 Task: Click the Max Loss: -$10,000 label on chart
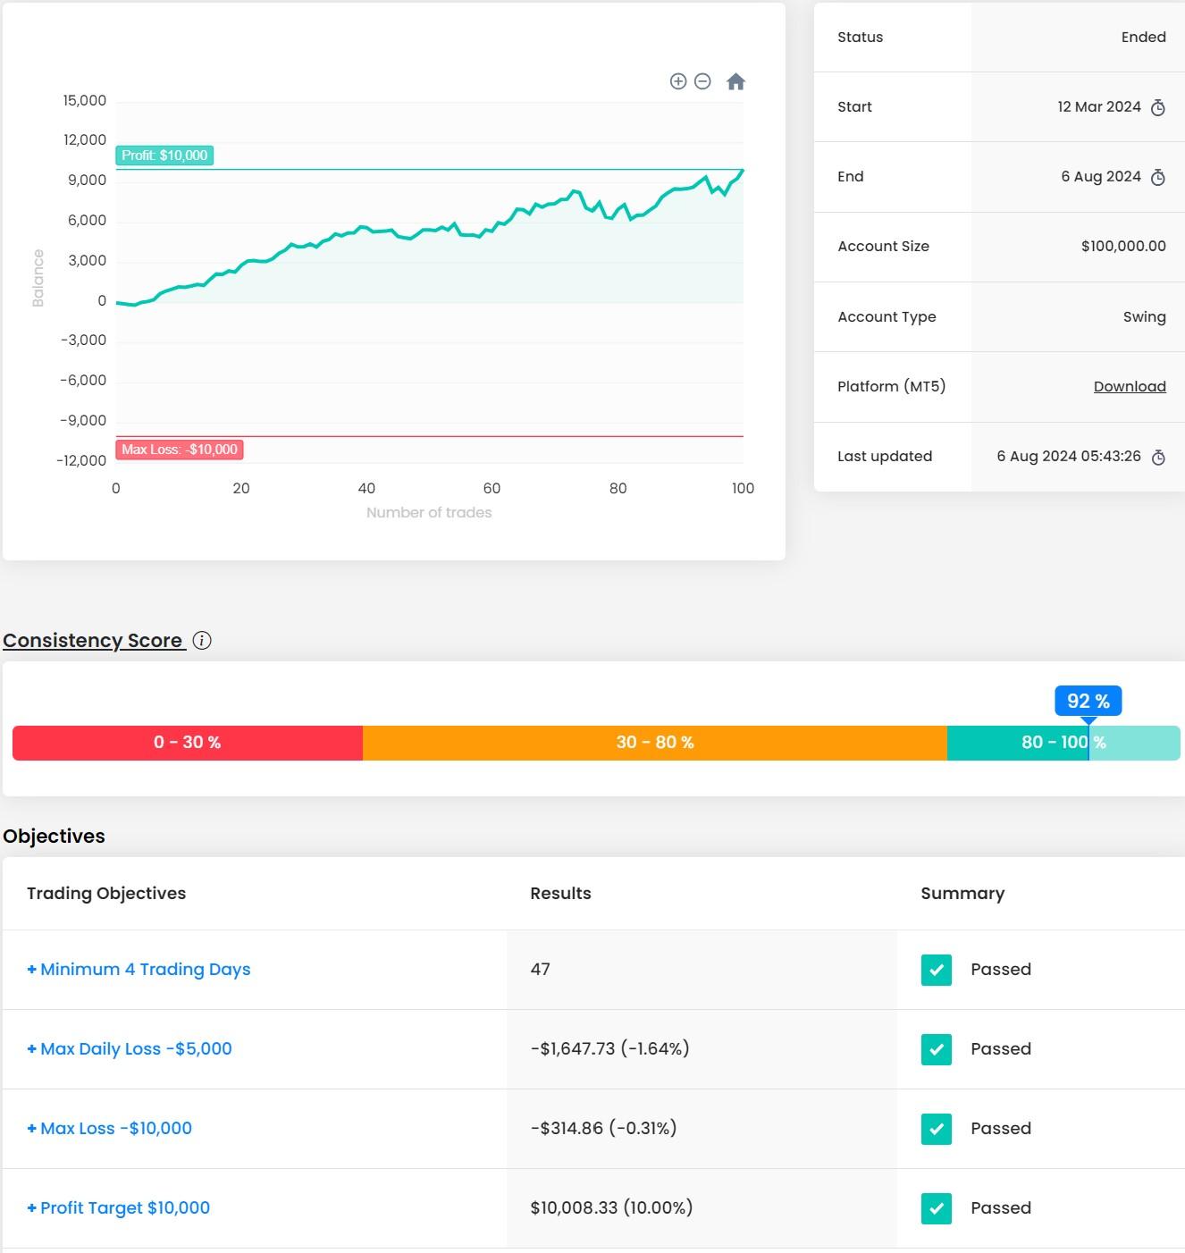pyautogui.click(x=181, y=450)
